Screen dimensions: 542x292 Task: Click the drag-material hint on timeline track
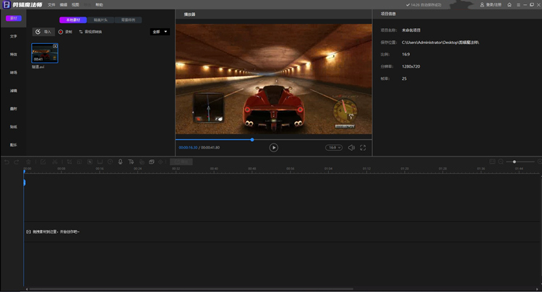(53, 231)
